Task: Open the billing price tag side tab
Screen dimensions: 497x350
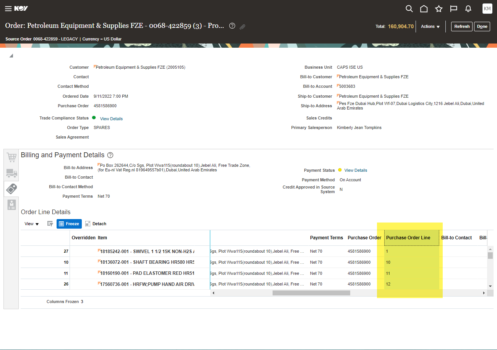Action: [x=11, y=189]
